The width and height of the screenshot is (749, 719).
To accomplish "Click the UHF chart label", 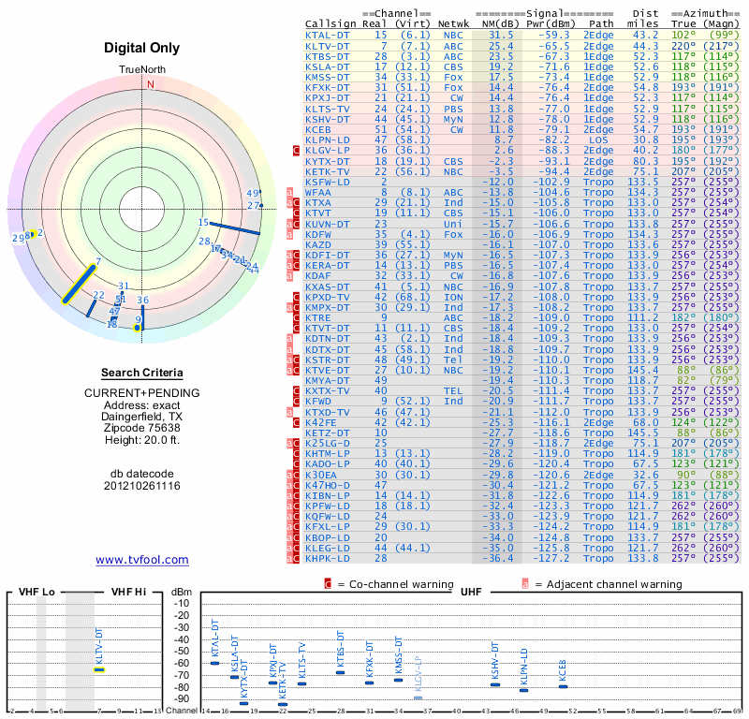I will 471,592.
